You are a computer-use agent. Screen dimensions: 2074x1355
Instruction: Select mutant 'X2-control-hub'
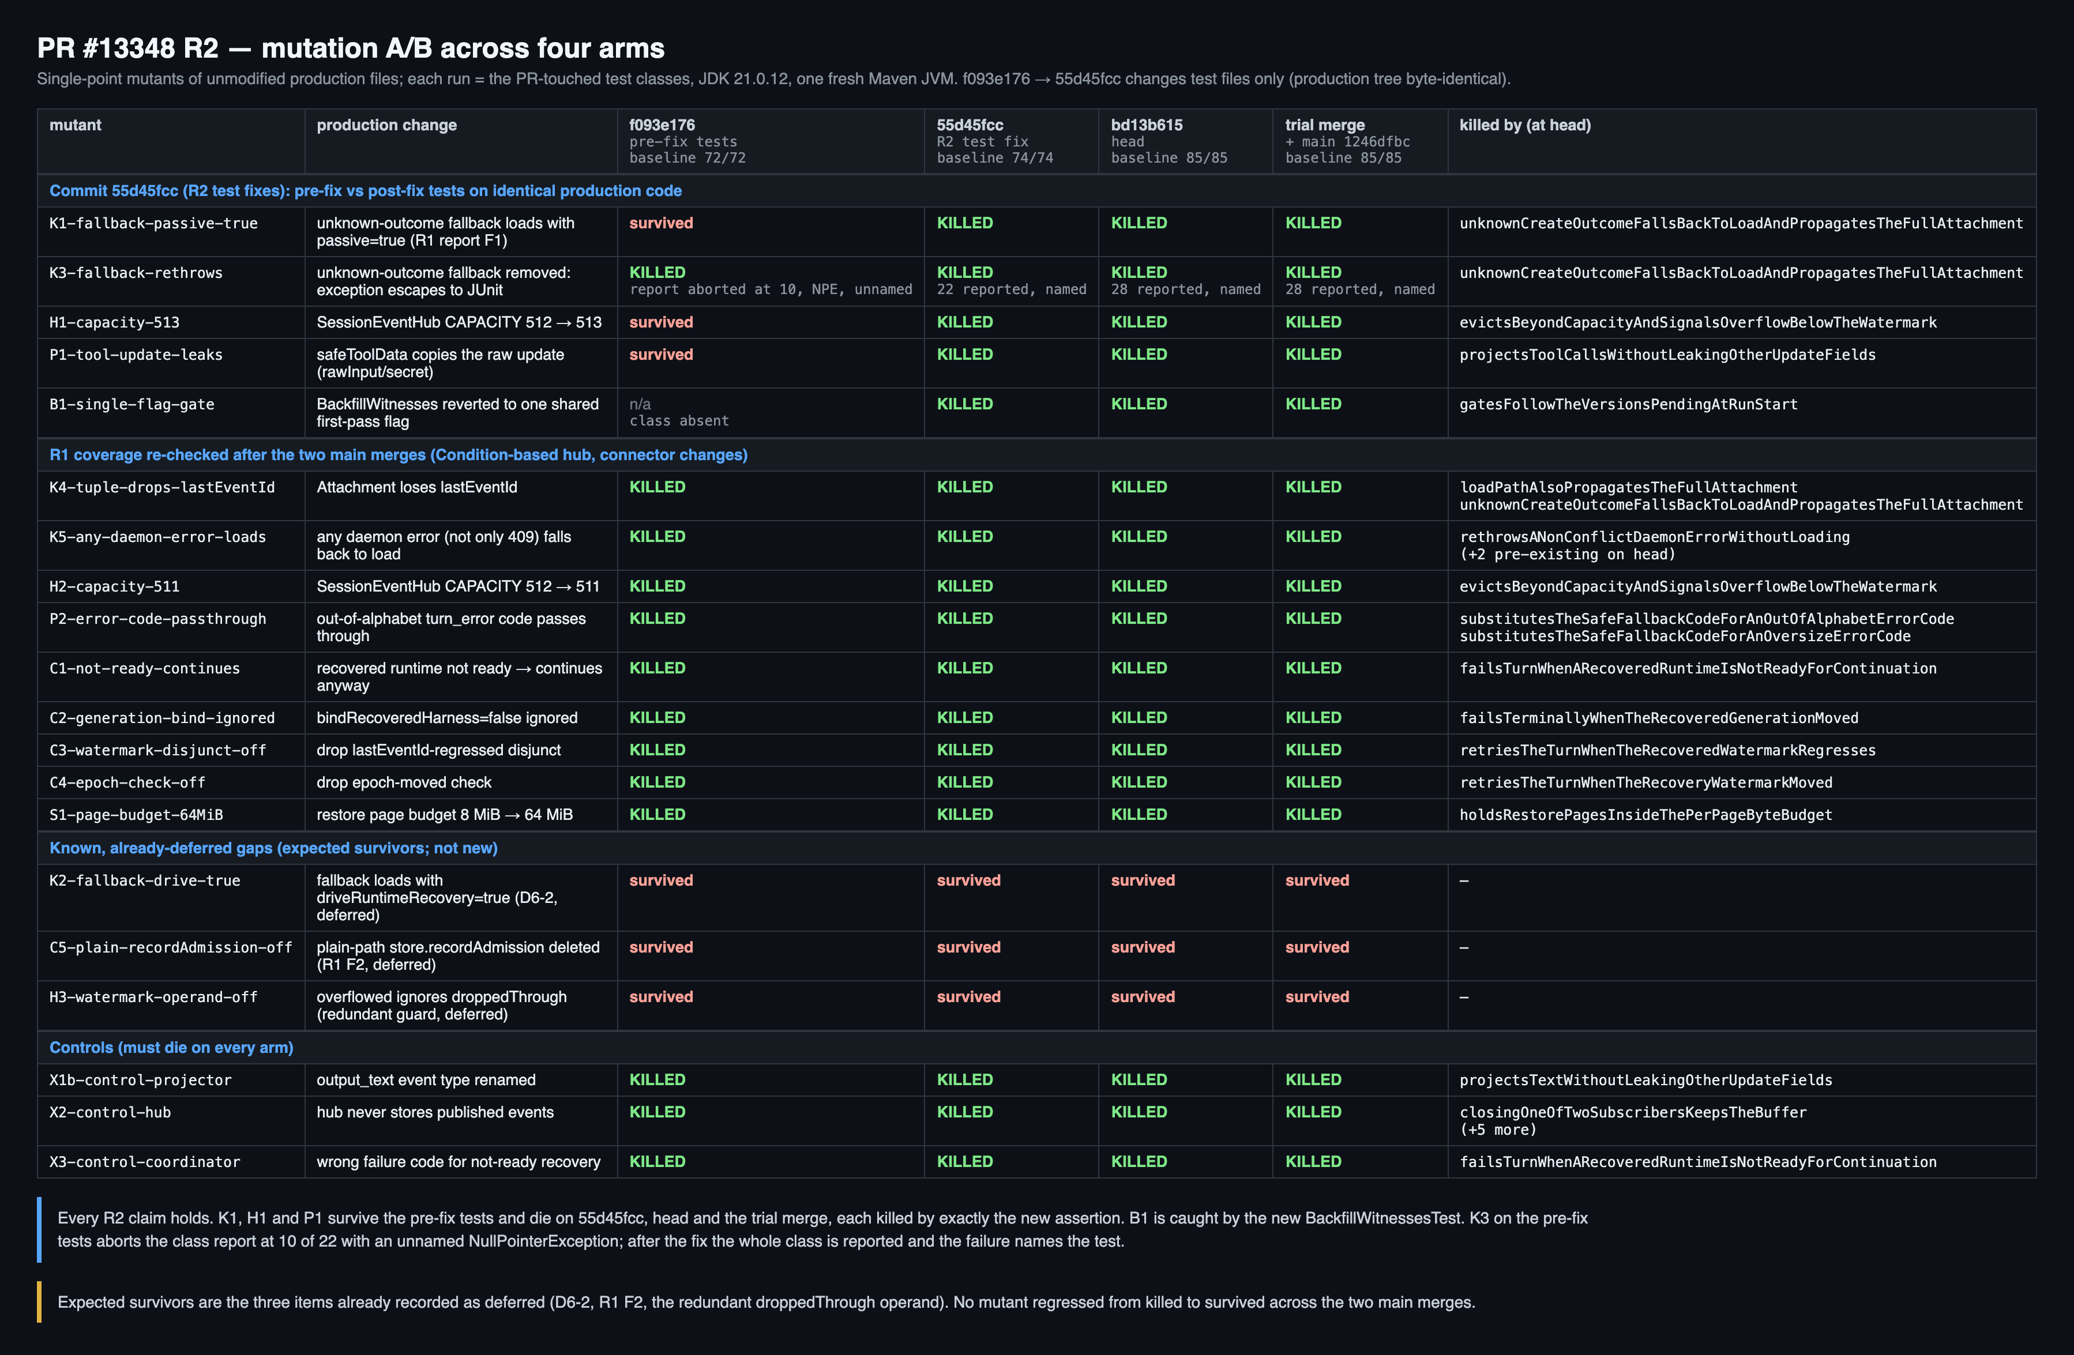point(110,1113)
